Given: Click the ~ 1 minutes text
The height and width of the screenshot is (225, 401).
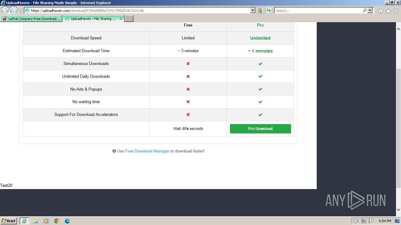Looking at the screenshot, I should [x=260, y=51].
